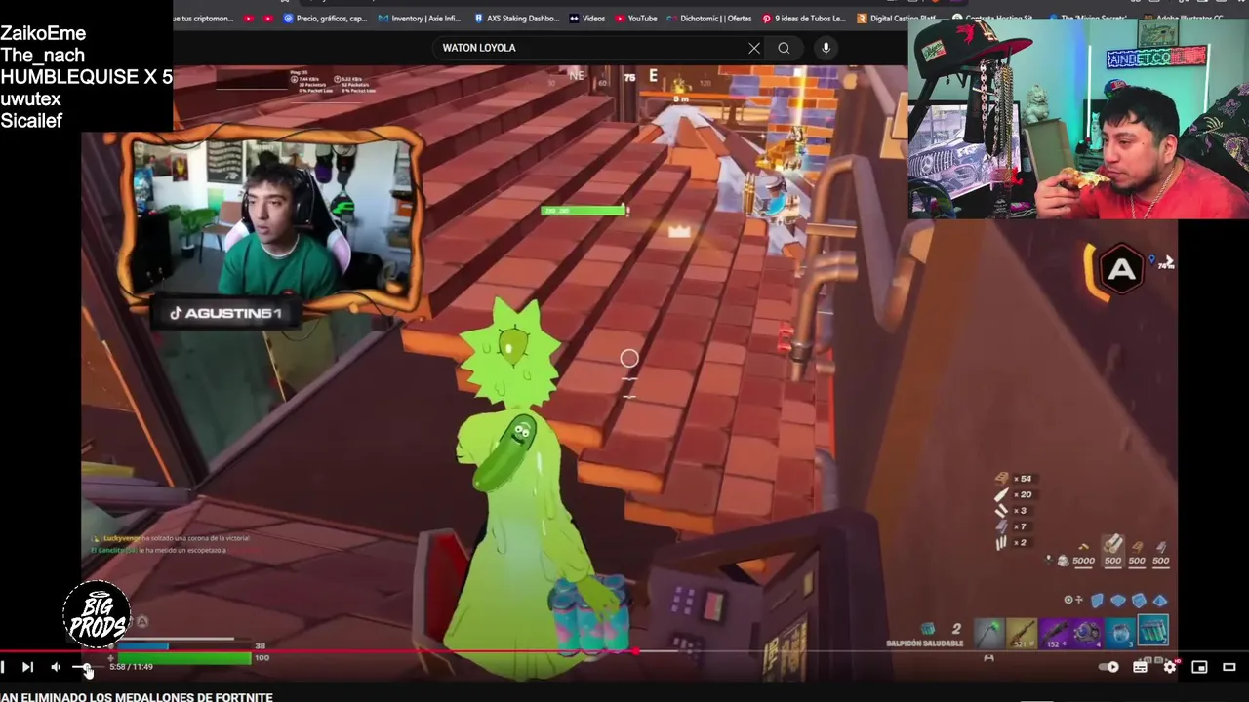Start voice search with microphone button

point(826,48)
